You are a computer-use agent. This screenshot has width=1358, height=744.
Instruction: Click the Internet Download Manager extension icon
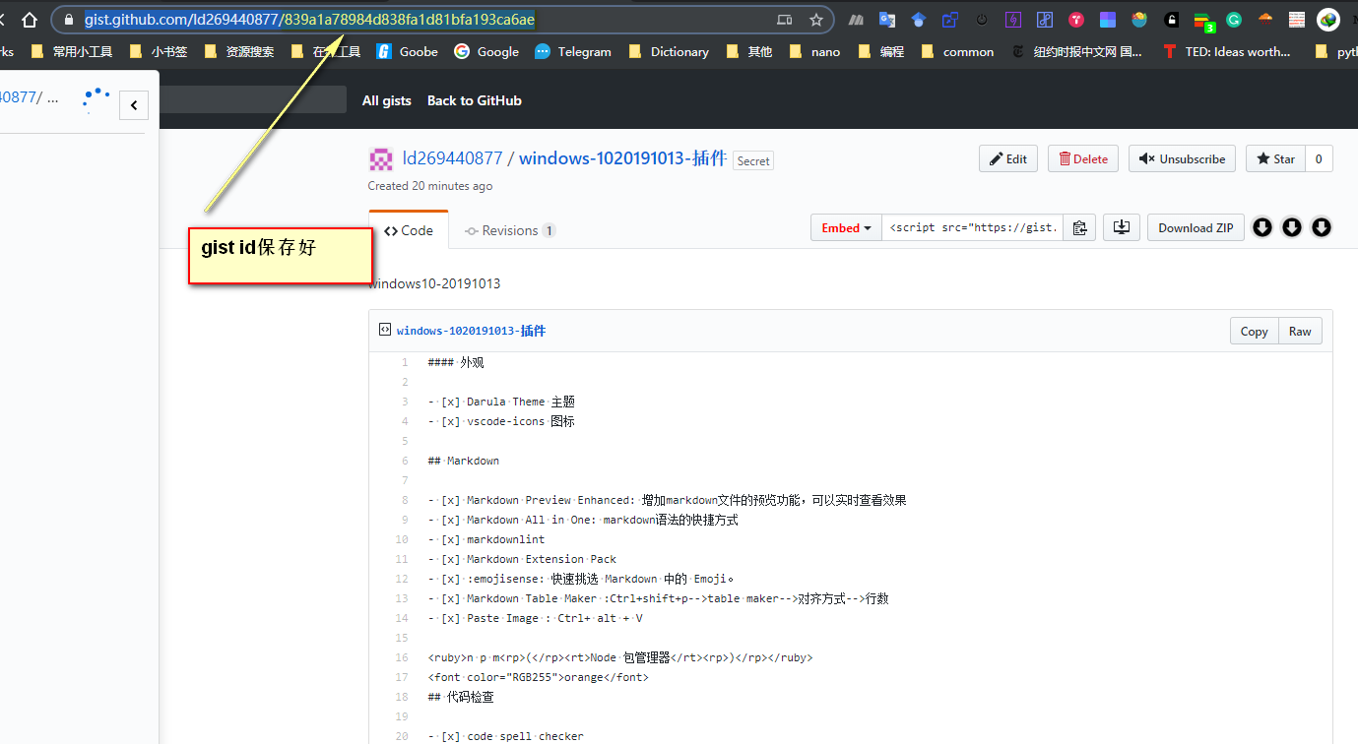pyautogui.click(x=1328, y=20)
